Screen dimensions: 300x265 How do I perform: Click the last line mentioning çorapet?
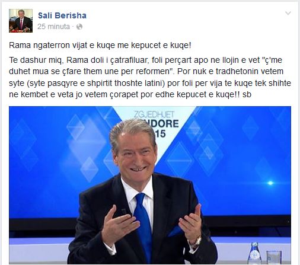[130, 94]
